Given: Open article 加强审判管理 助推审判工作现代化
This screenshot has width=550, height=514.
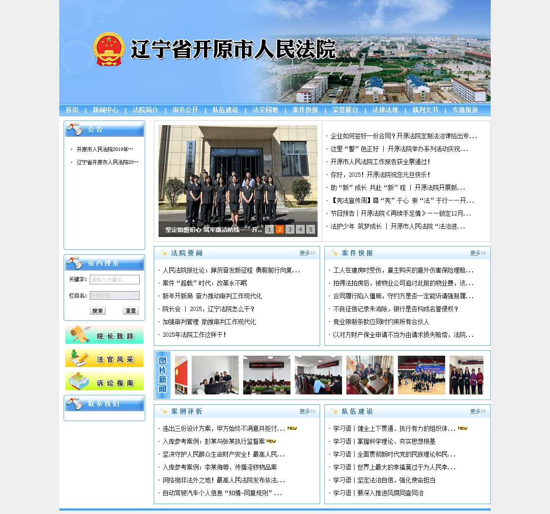Looking at the screenshot, I should pos(209,322).
